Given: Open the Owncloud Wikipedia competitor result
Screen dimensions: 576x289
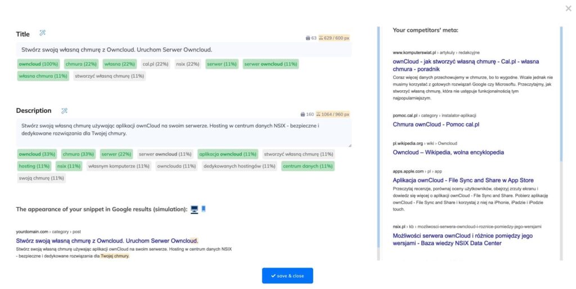Looking at the screenshot, I should pos(448,152).
